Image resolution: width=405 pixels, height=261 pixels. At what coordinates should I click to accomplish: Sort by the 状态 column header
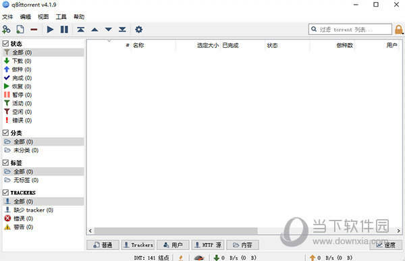point(288,45)
